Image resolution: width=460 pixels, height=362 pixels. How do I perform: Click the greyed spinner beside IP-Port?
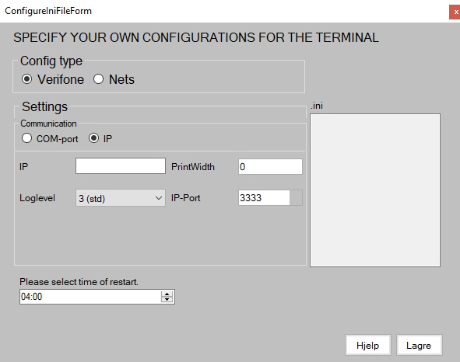coord(296,197)
